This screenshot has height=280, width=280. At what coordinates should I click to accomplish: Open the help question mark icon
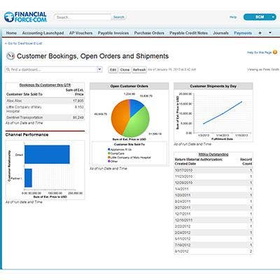pyautogui.click(x=275, y=52)
